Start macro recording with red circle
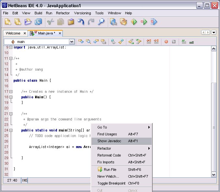This screenshot has height=192, width=220. (166, 42)
